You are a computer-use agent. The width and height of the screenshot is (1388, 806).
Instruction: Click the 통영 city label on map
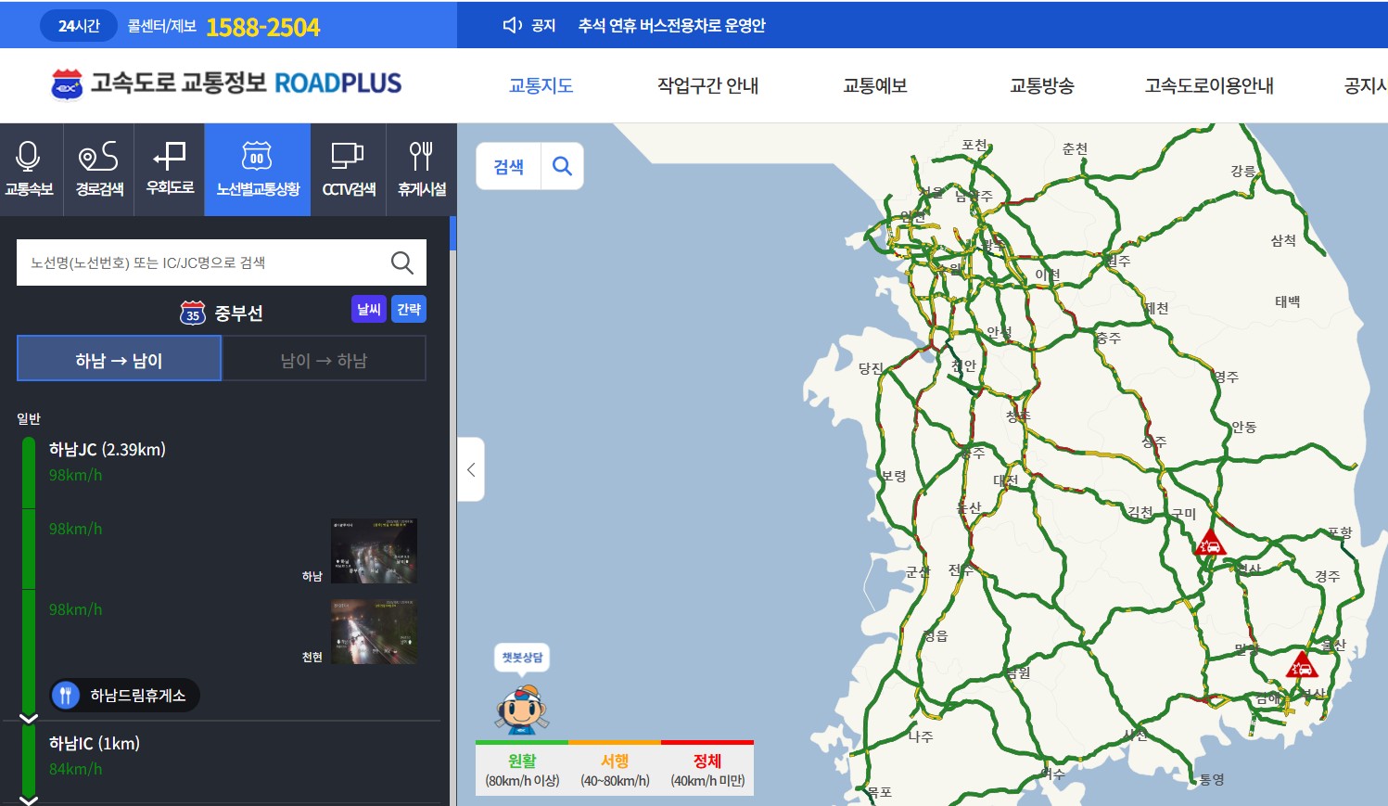(x=1212, y=779)
